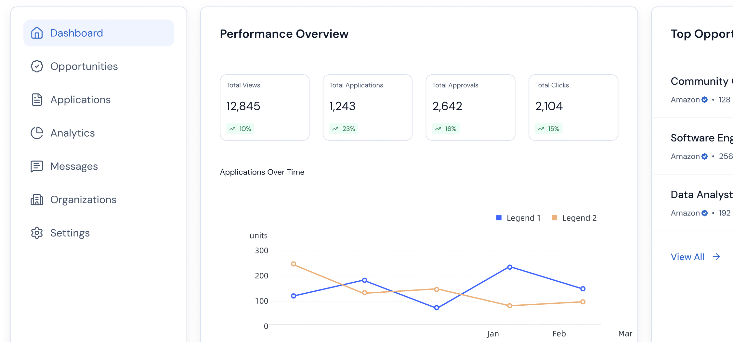Open Settings from the sidebar
Screen dimensions: 733x342
pyautogui.click(x=98, y=233)
